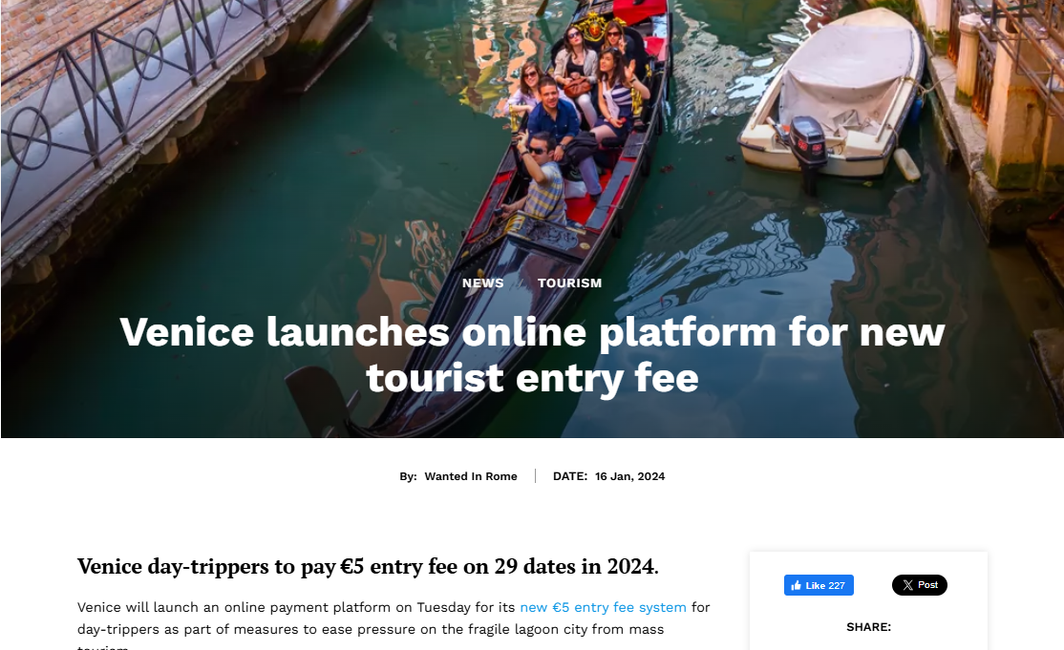Click the Wanted In Rome author name
Image resolution: width=1064 pixels, height=650 pixels.
pos(471,476)
